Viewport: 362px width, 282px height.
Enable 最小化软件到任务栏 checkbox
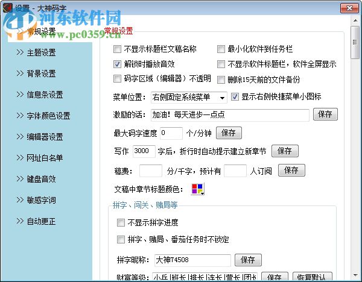(x=221, y=49)
